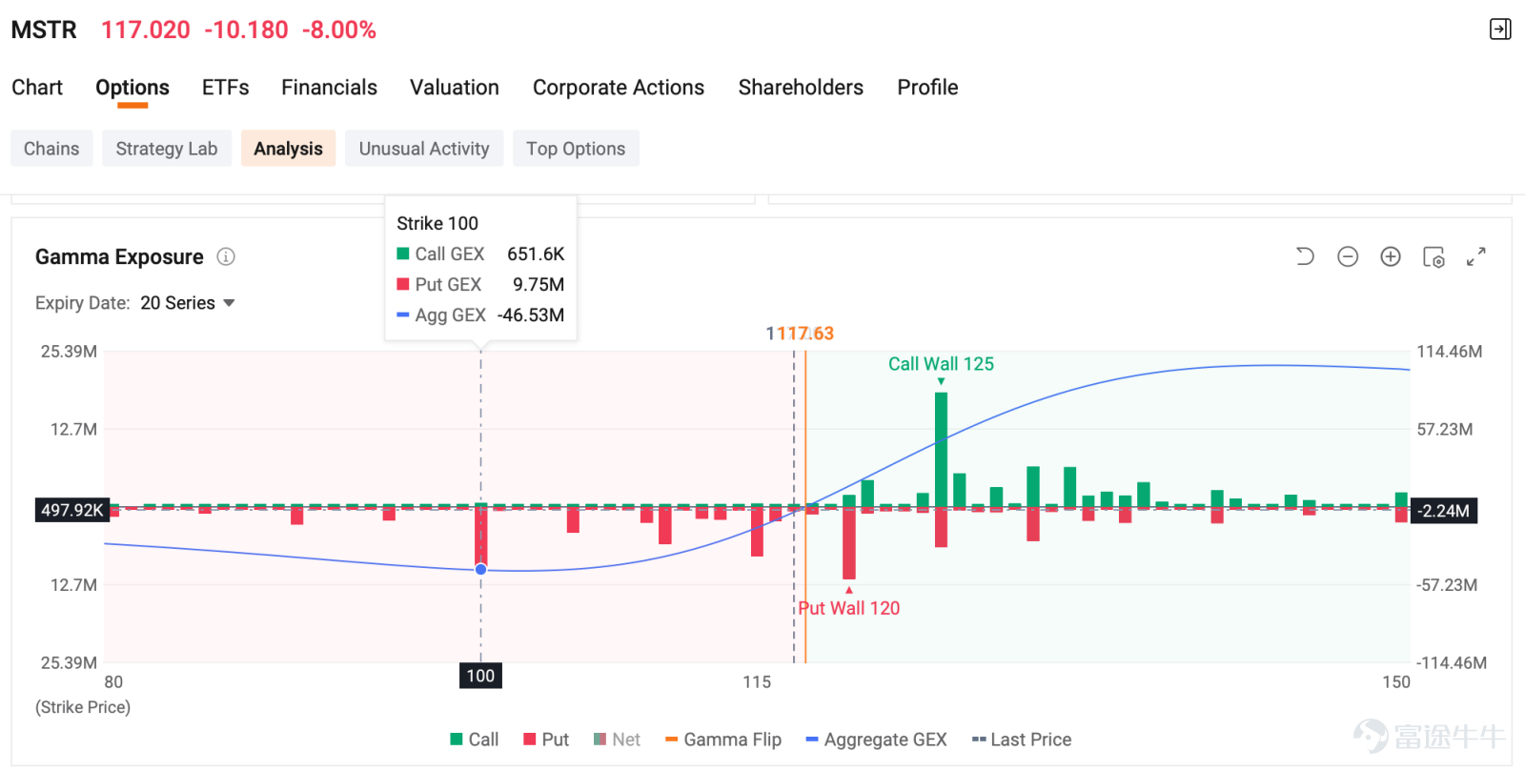Image resolution: width=1525 pixels, height=771 pixels.
Task: Open the Corporate Actions tab
Action: coord(619,88)
